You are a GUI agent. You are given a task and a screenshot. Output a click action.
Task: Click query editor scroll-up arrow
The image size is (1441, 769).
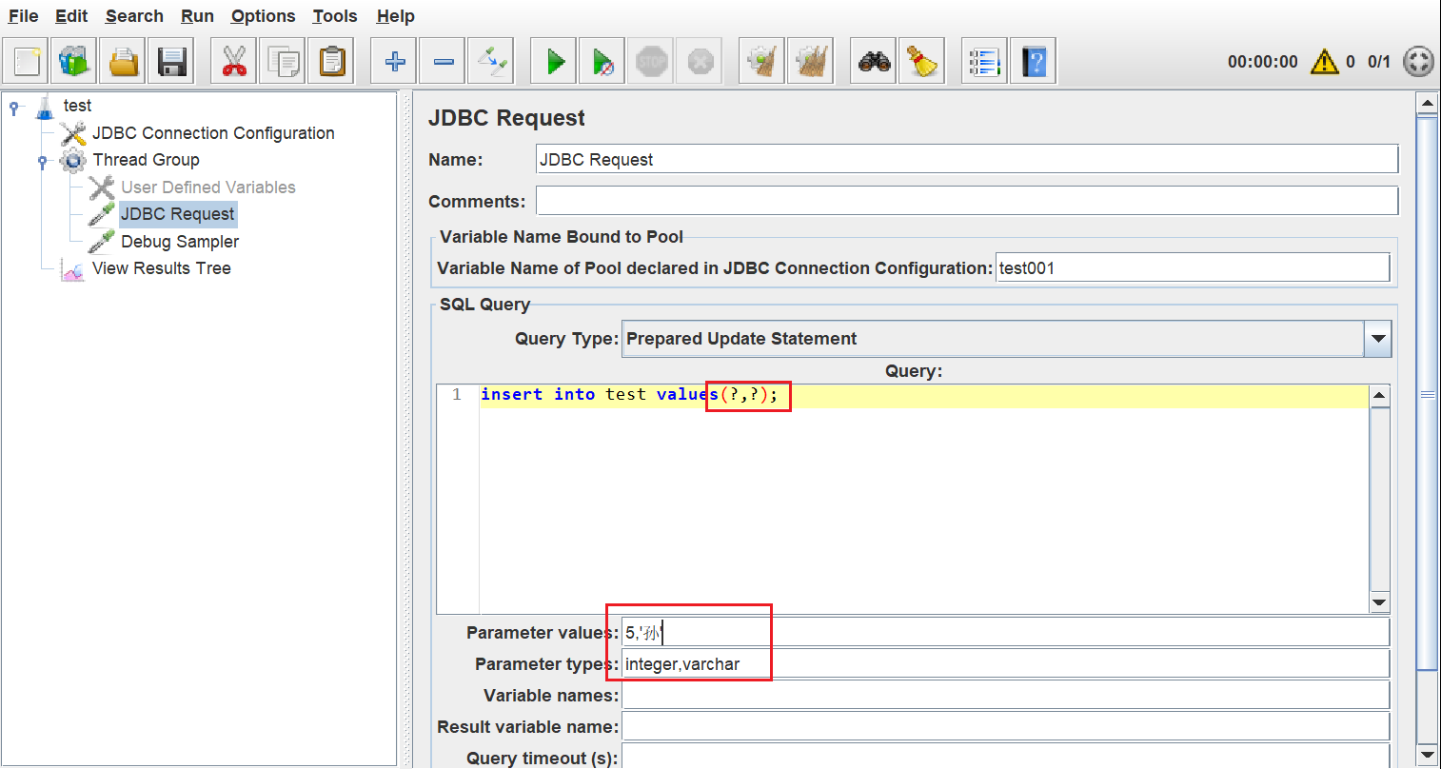point(1380,395)
